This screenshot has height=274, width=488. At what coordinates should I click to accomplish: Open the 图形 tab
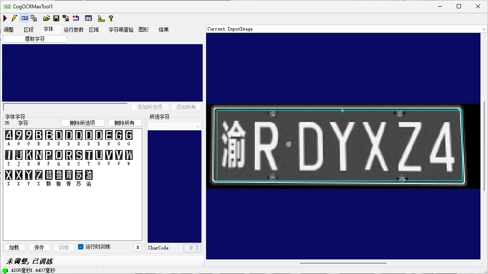pyautogui.click(x=144, y=30)
